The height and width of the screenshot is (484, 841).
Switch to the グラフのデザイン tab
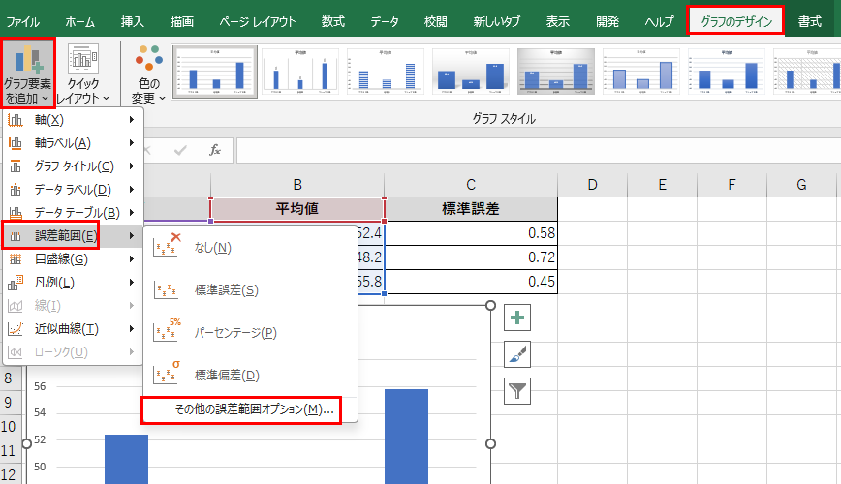(735, 20)
